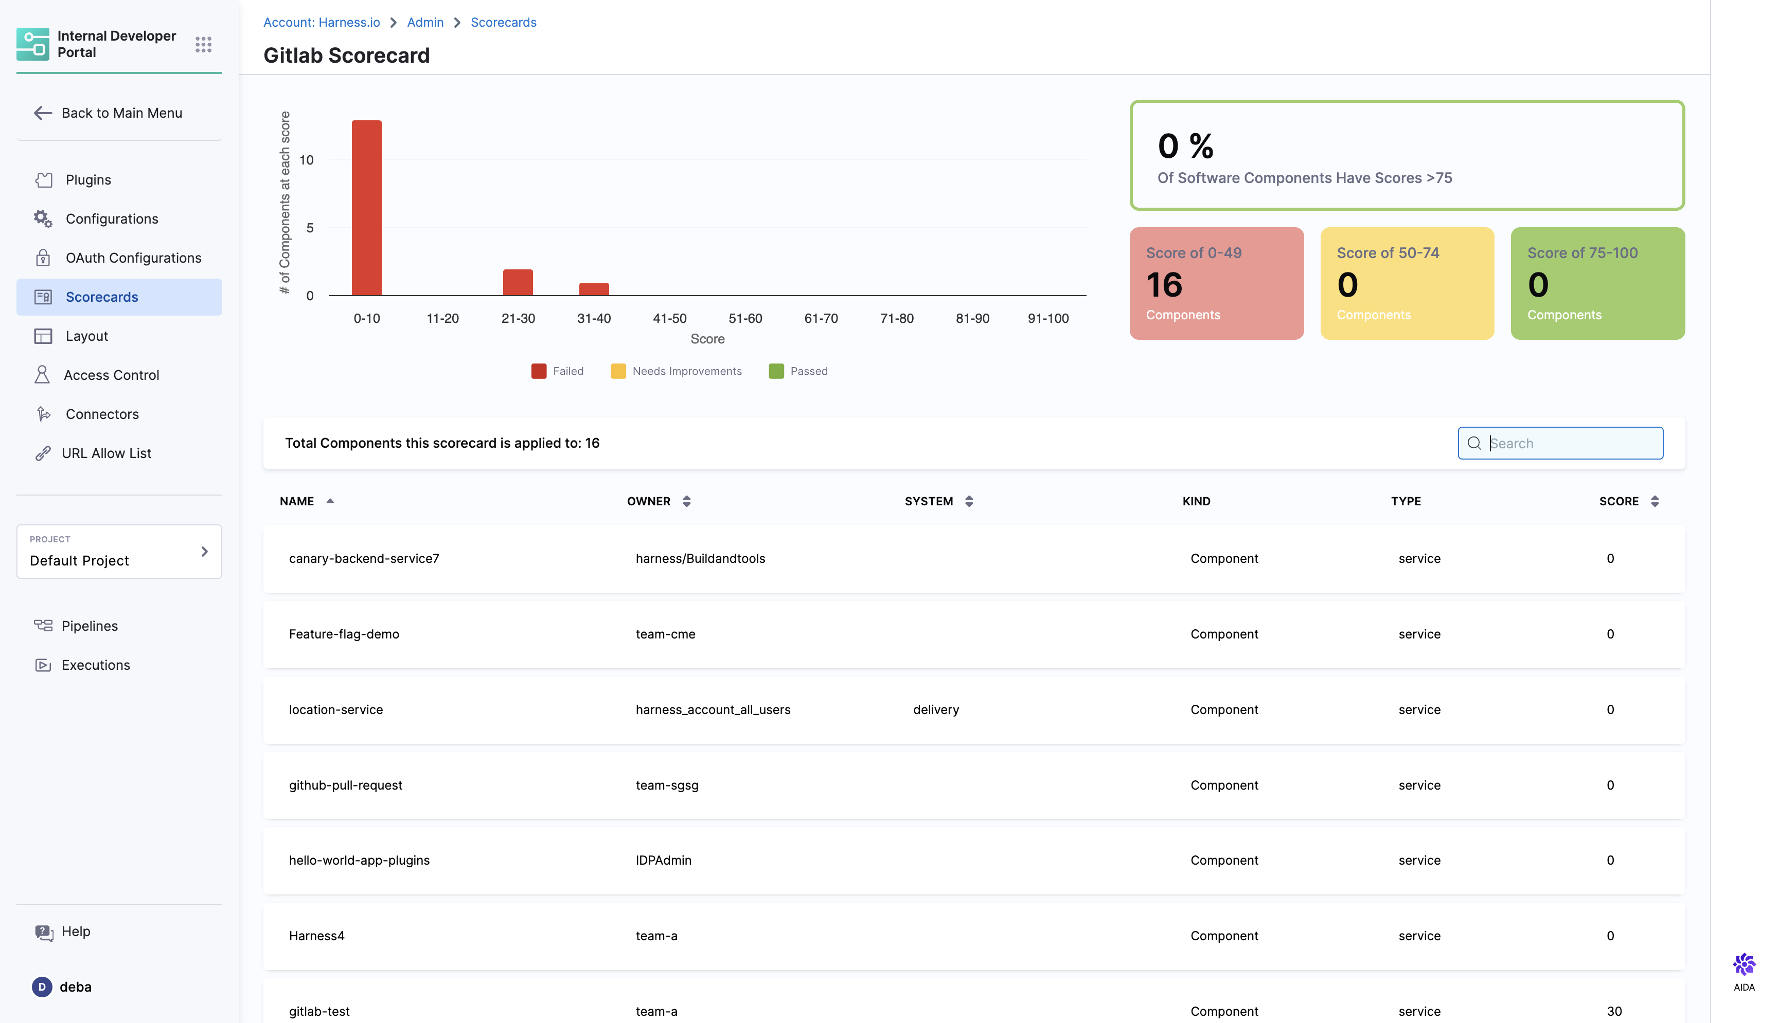Viewport: 1778px width, 1023px height.
Task: Expand the Default Project selector
Action: (119, 552)
